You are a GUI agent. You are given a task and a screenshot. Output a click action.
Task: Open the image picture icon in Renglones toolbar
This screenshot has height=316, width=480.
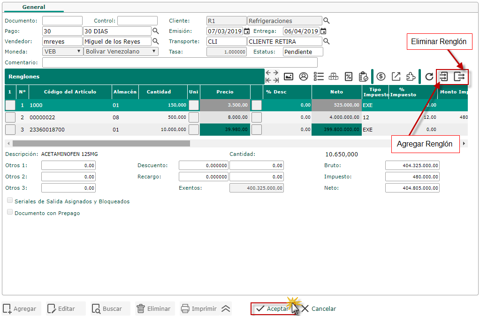pos(289,77)
